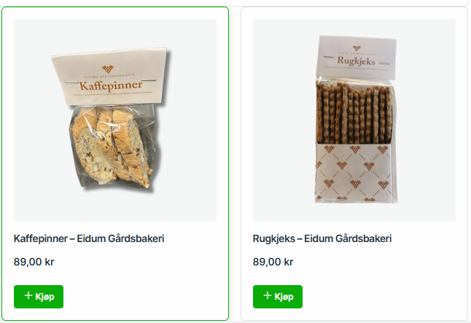Add Rugkjeks to cart via the Kjøp button
This screenshot has height=323, width=471.
tap(278, 297)
